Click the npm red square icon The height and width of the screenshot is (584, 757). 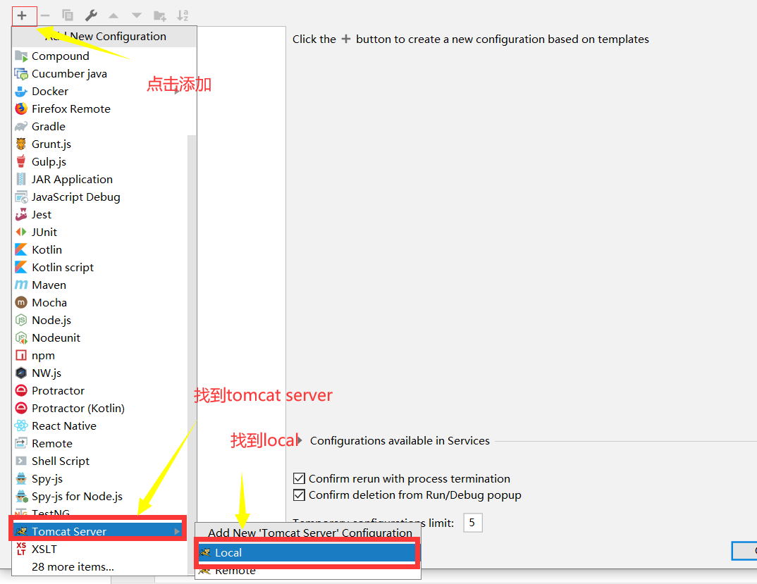(21, 355)
